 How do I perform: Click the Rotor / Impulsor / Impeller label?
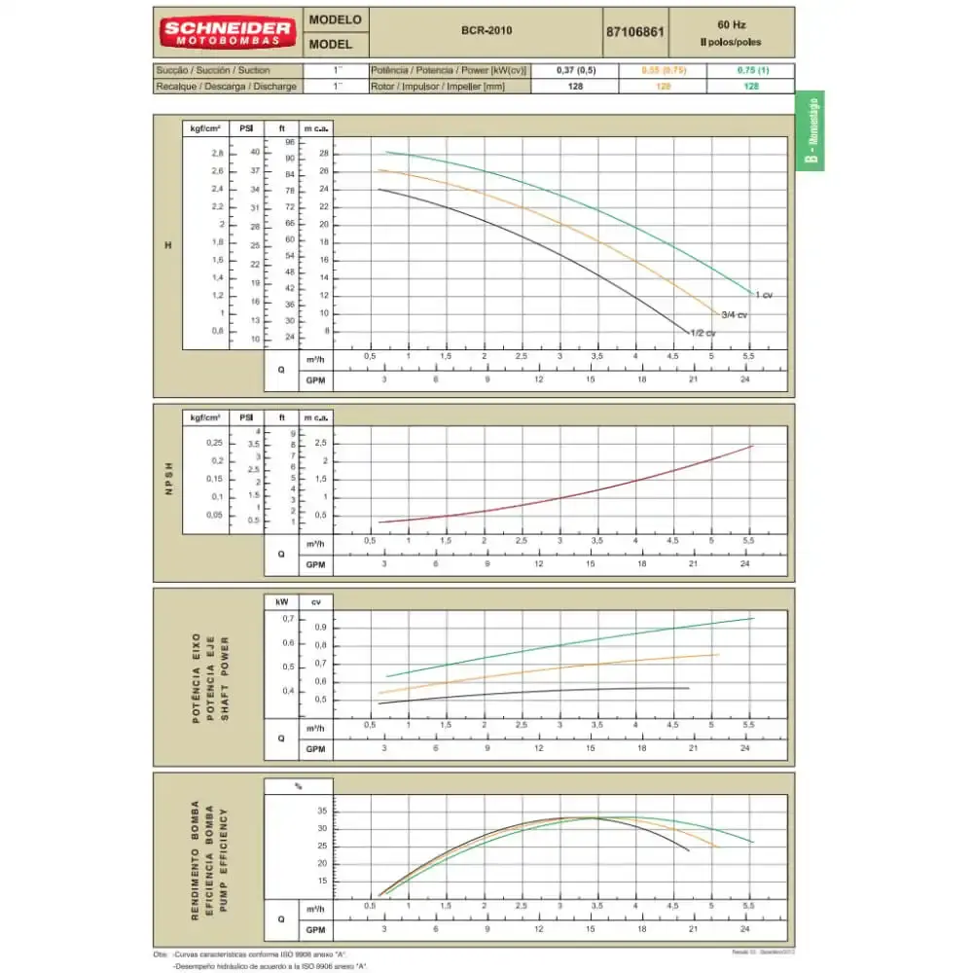point(438,87)
